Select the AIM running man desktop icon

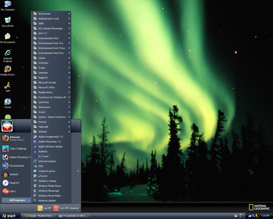pyautogui.click(x=8, y=87)
